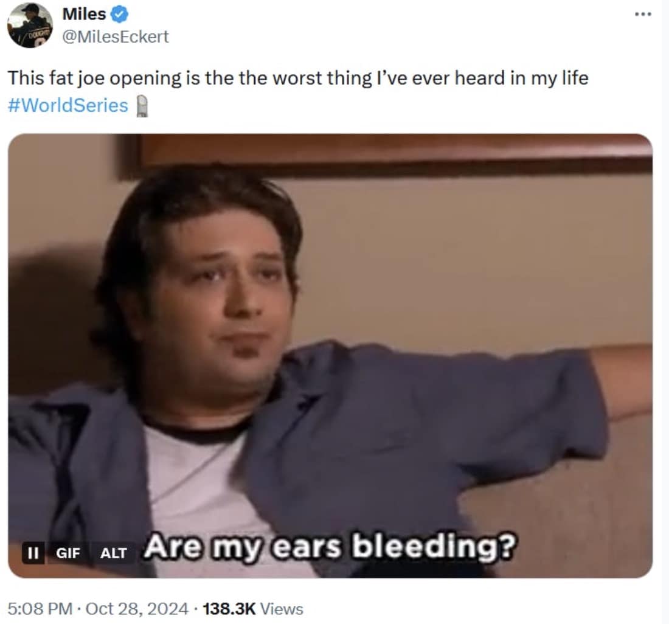
Task: Open the @MilesEckert handle link
Action: pyautogui.click(x=116, y=36)
